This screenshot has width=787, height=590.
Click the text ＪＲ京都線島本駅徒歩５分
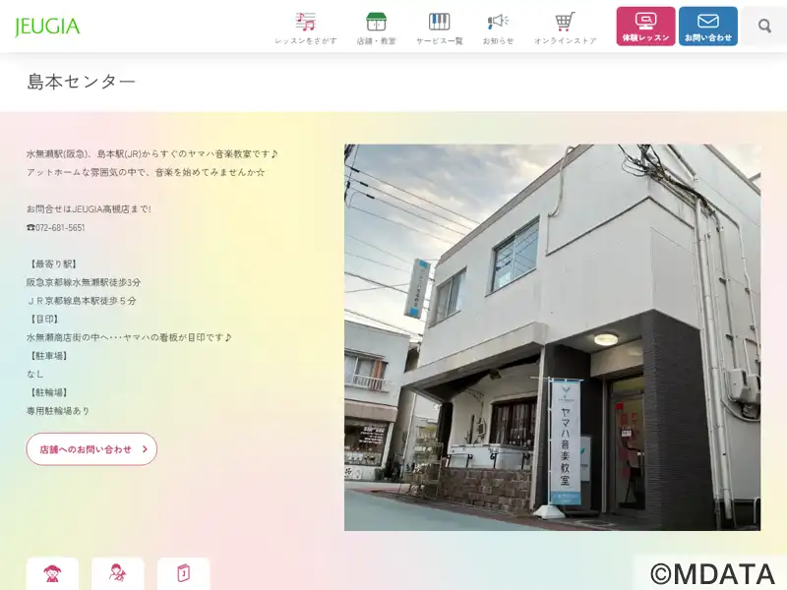point(82,301)
